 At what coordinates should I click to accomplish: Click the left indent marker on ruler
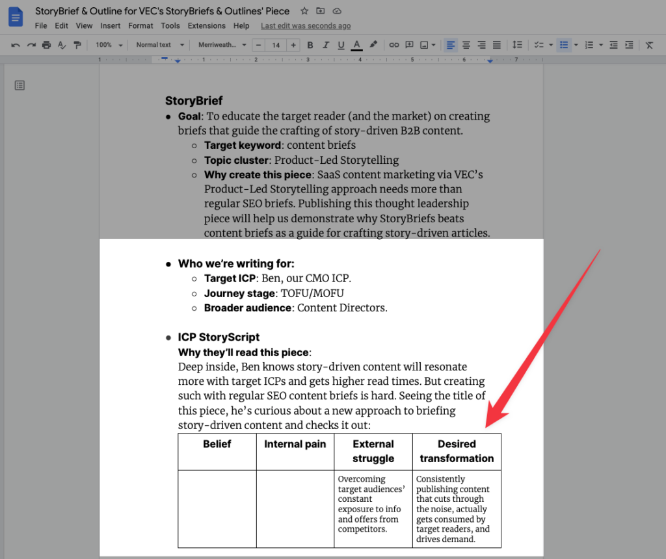178,61
